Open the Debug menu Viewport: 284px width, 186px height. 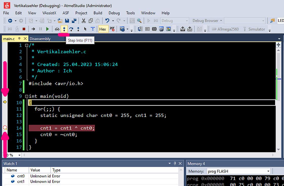tap(114, 13)
